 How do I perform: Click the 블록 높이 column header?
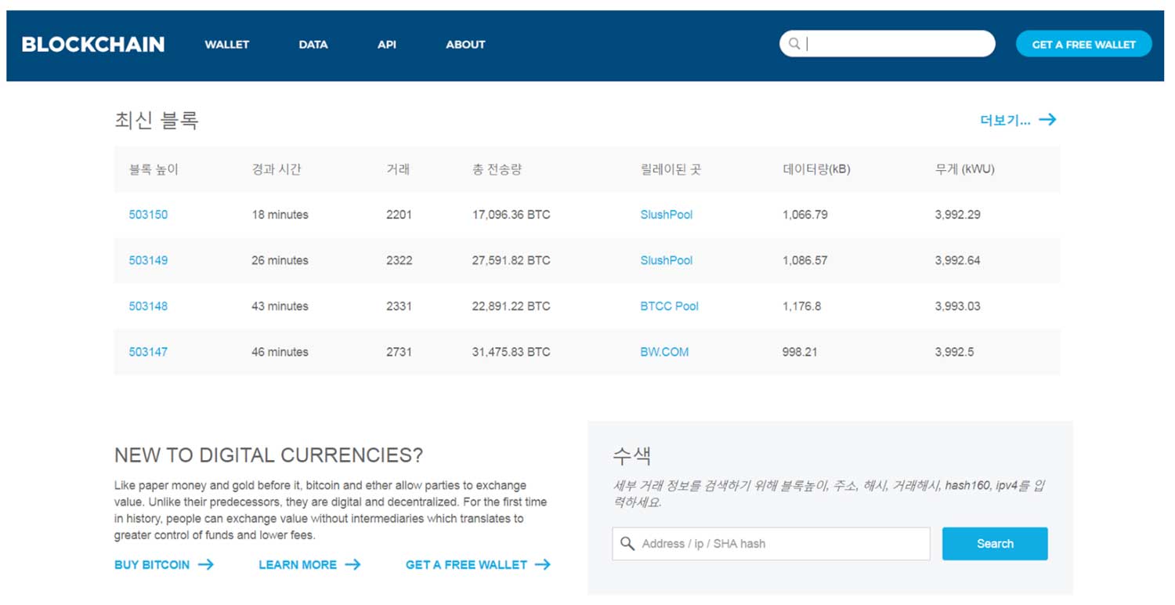click(154, 168)
